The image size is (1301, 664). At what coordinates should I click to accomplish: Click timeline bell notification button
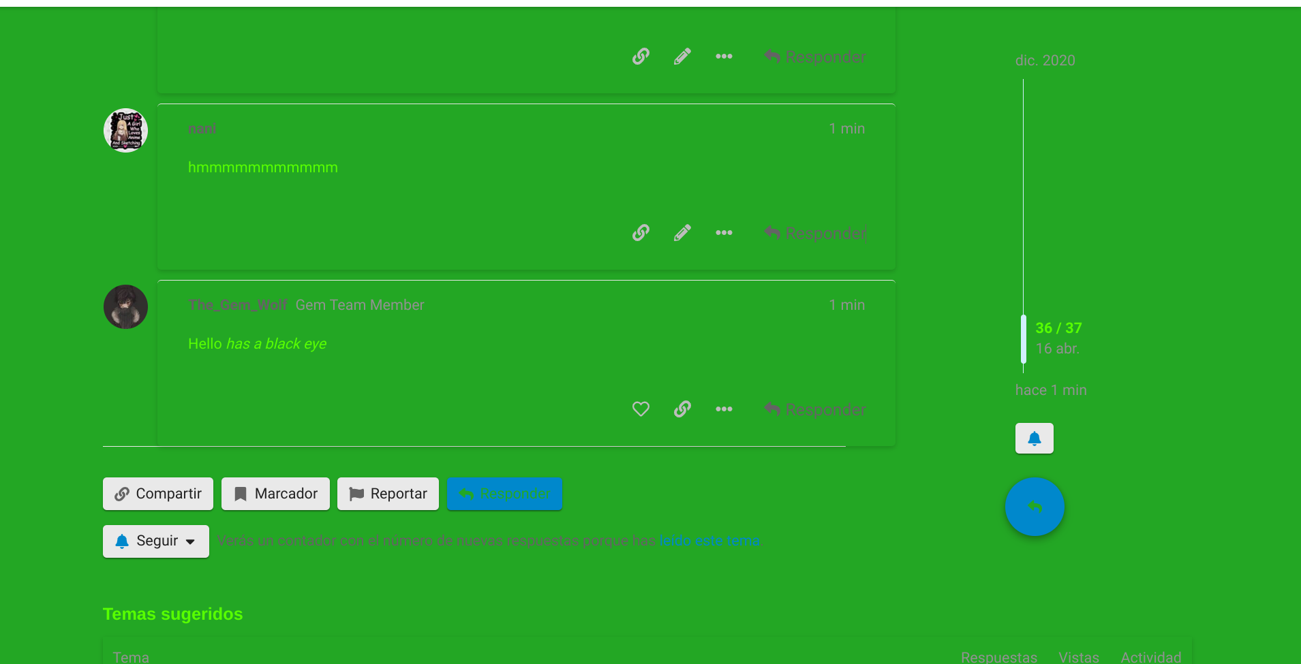pos(1035,439)
